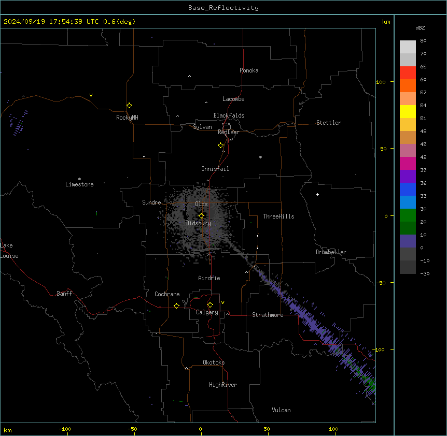Click the Strathmore label
447x436 pixels.
click(x=268, y=315)
